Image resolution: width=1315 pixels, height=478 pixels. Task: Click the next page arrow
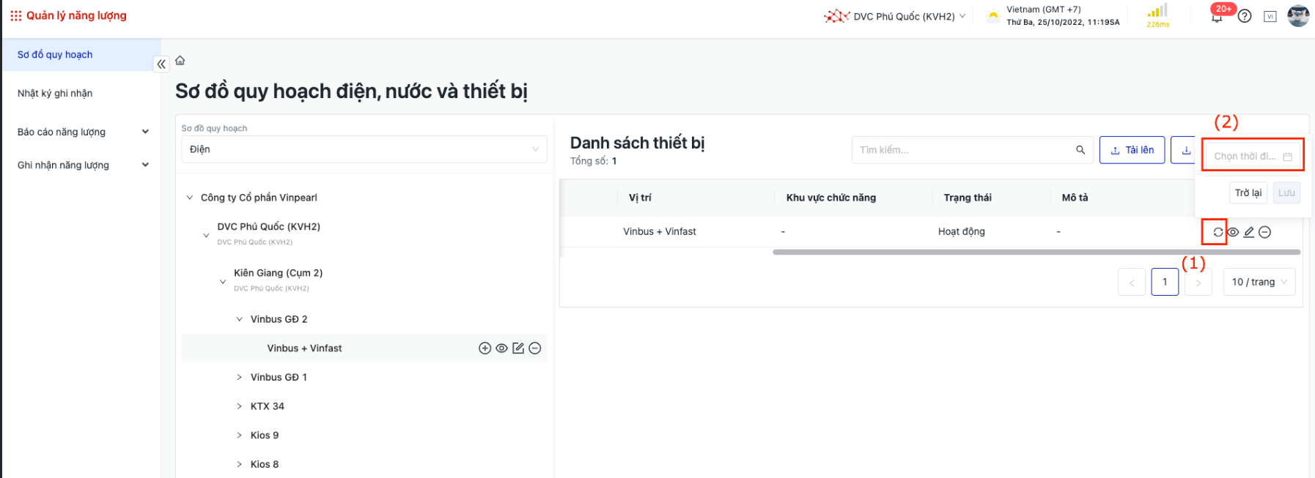tap(1198, 282)
